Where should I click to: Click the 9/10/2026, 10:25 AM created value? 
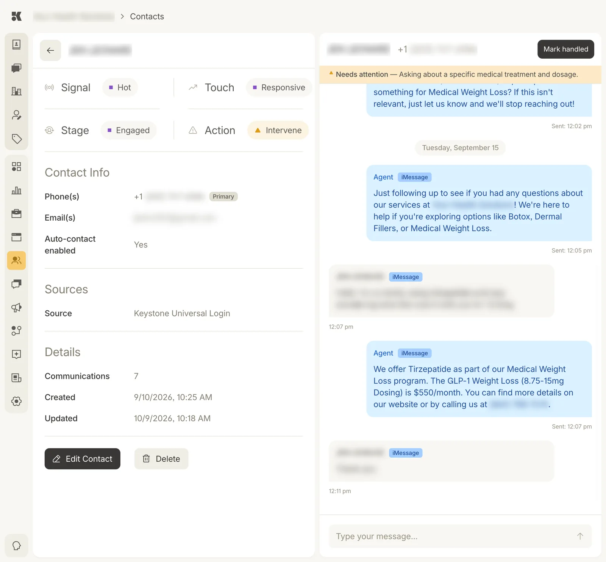pyautogui.click(x=173, y=397)
